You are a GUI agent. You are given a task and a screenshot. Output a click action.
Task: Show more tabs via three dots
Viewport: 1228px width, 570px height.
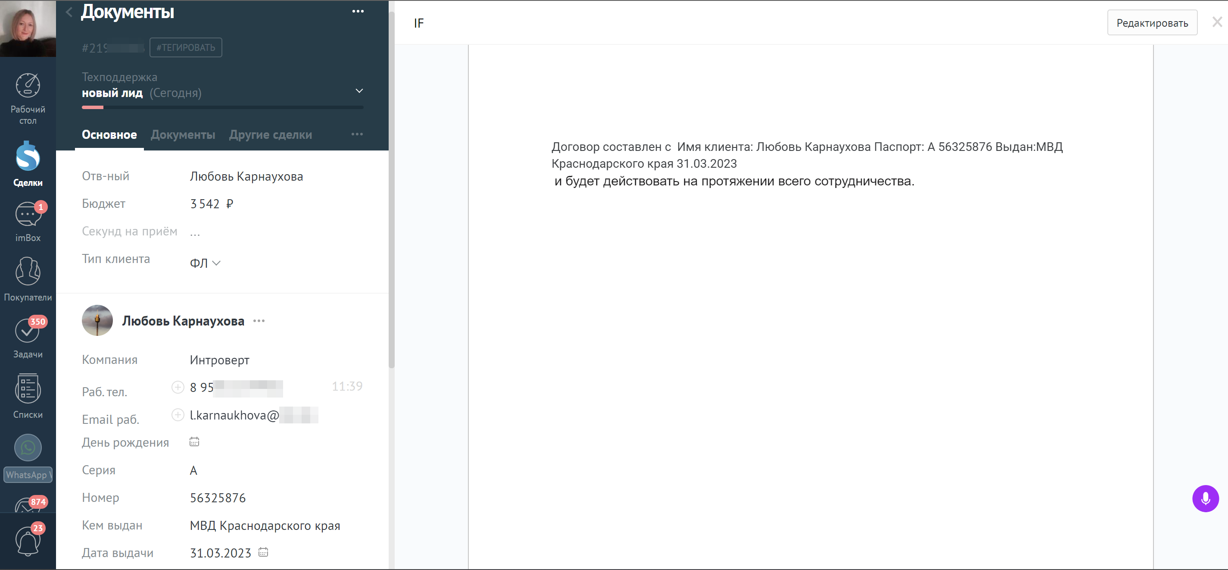357,135
